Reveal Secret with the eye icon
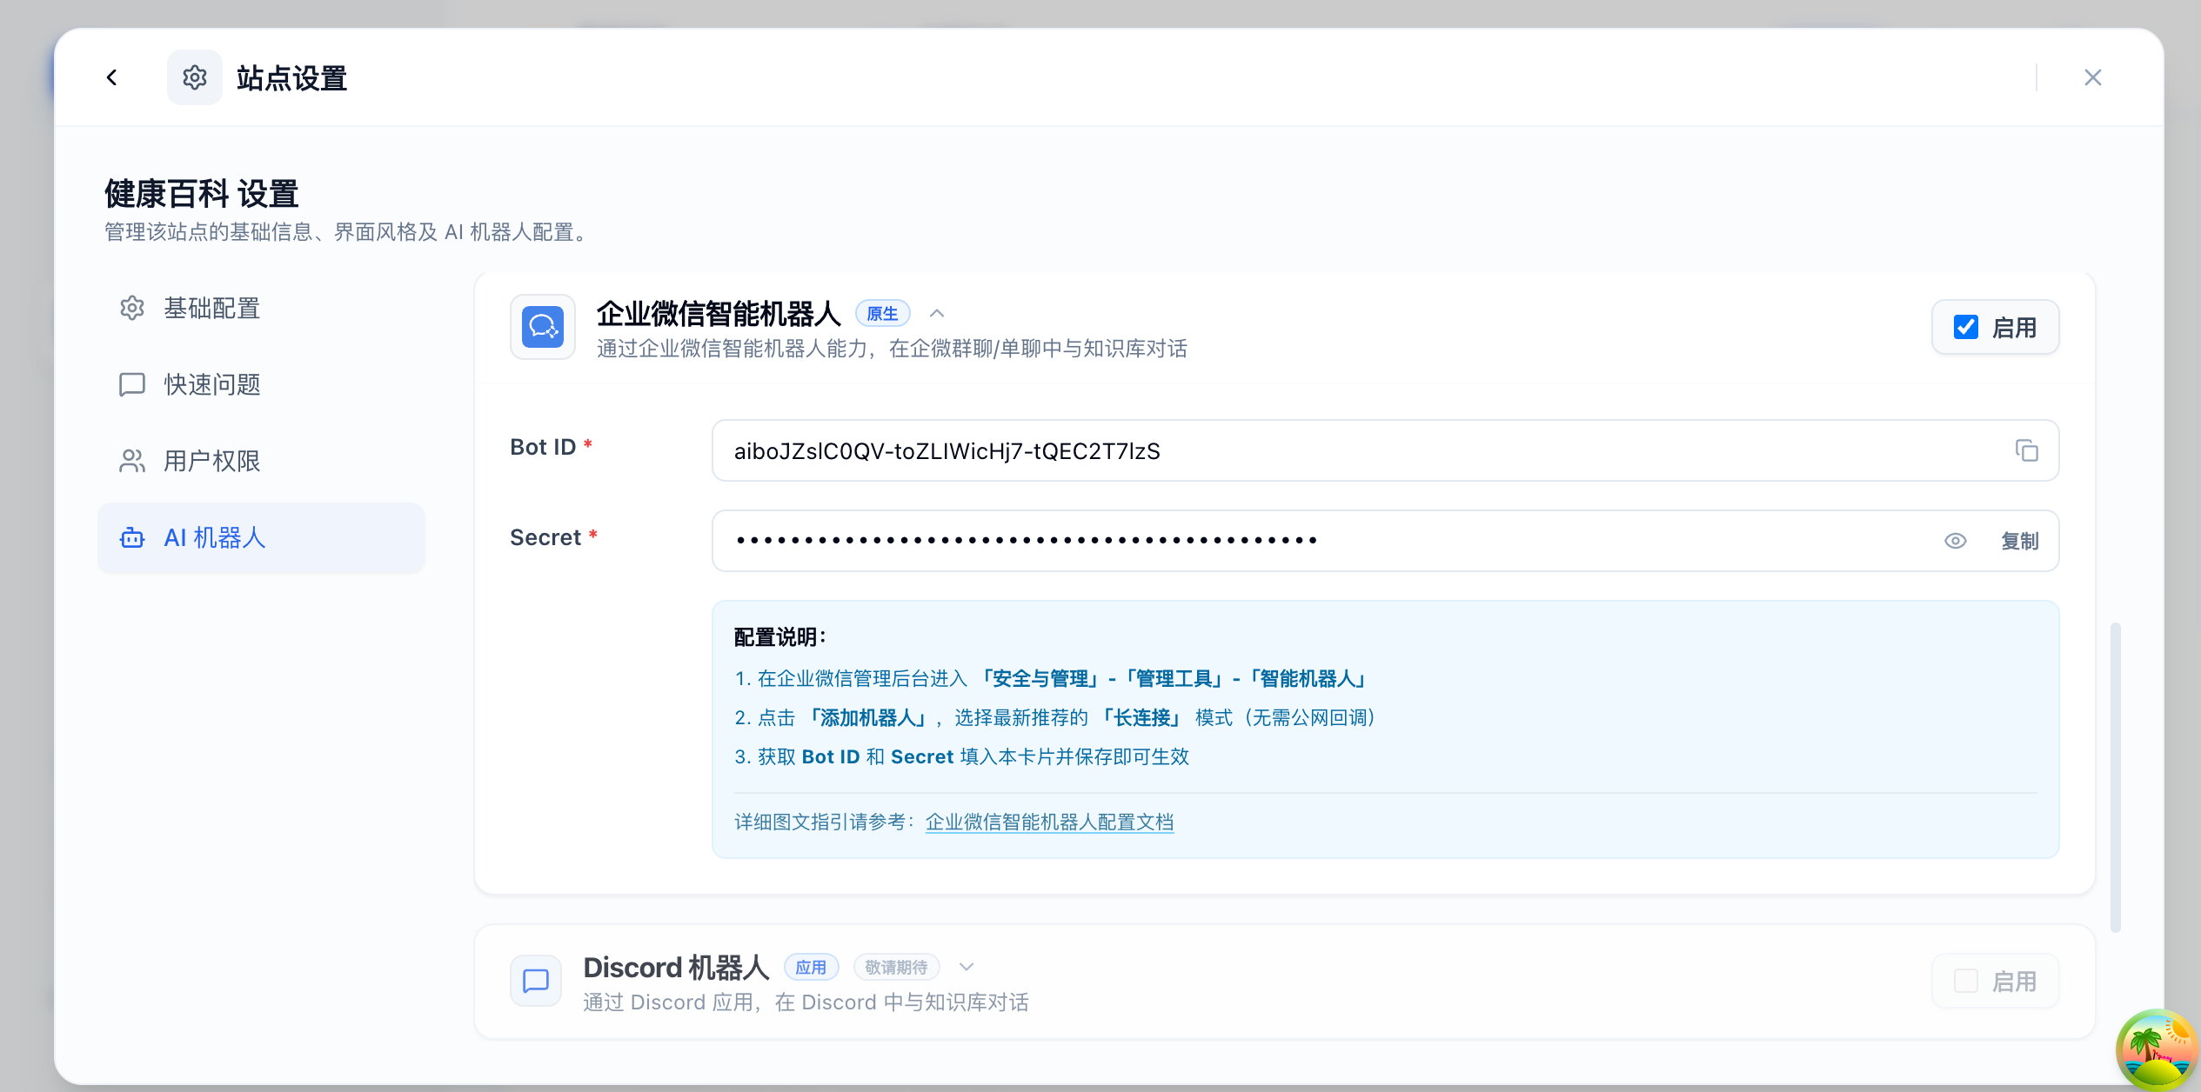 click(1955, 541)
